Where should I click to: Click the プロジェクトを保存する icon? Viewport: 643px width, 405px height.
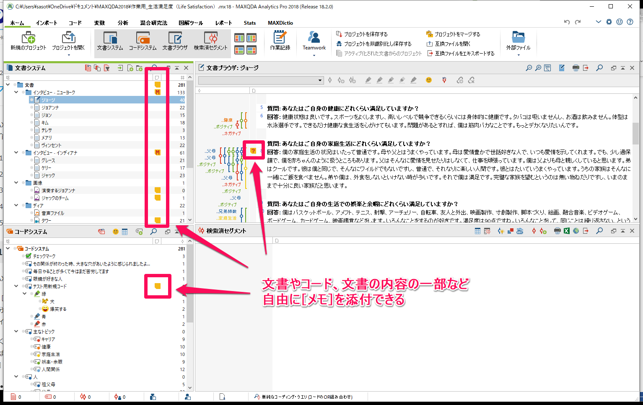(x=339, y=34)
